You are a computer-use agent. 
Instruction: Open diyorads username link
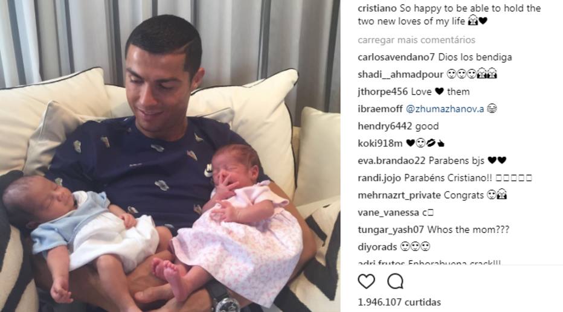(377, 247)
